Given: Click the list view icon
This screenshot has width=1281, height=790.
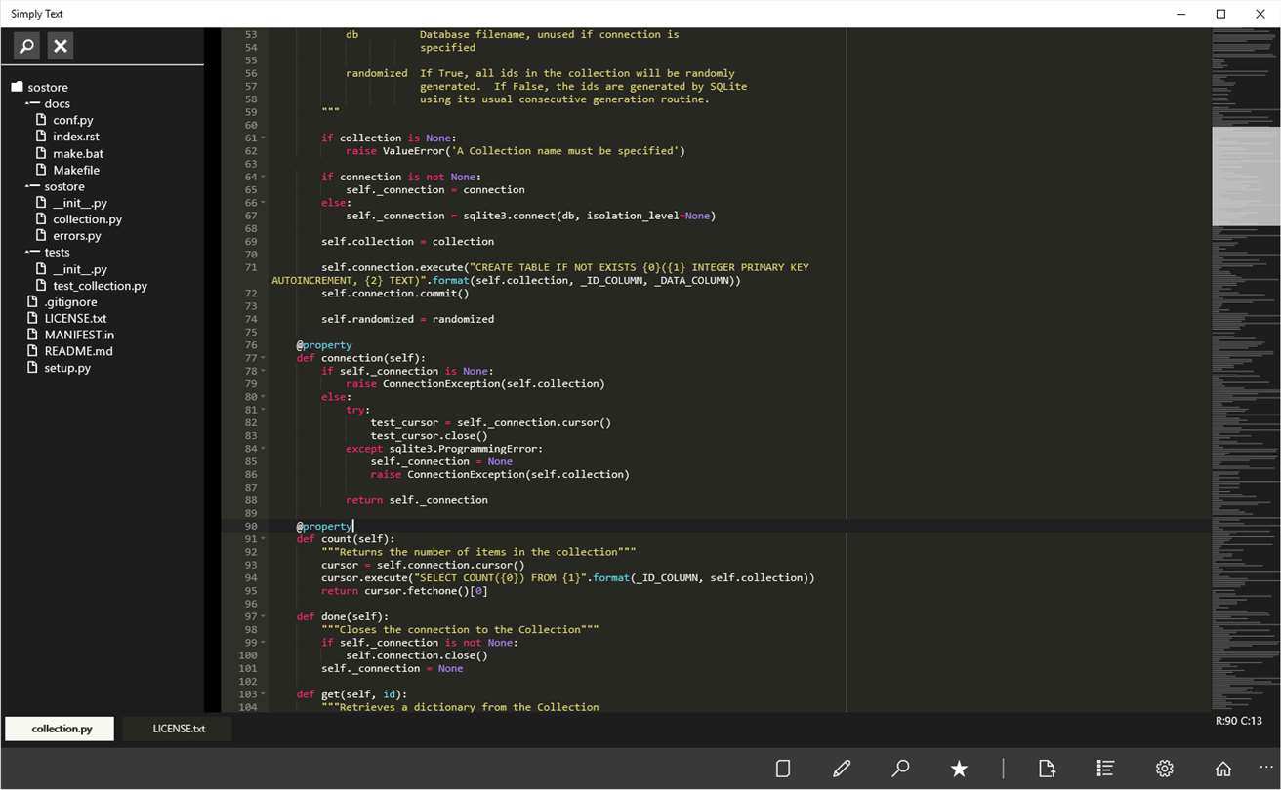Looking at the screenshot, I should 1105,769.
